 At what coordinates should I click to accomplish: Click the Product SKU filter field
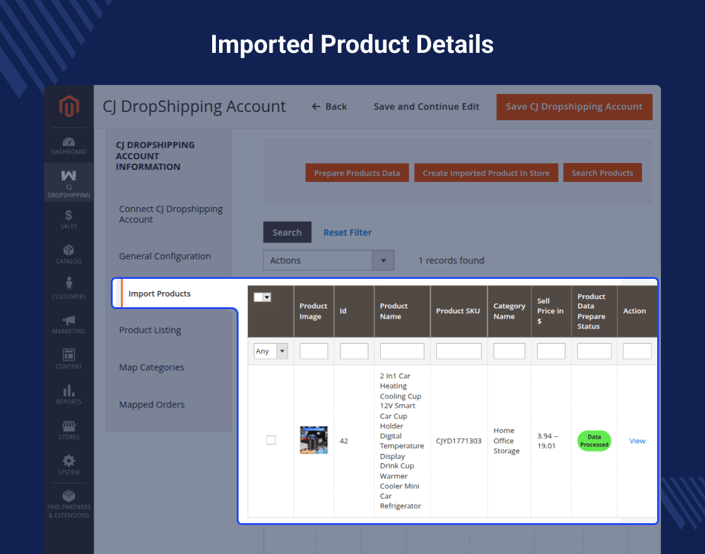(459, 351)
